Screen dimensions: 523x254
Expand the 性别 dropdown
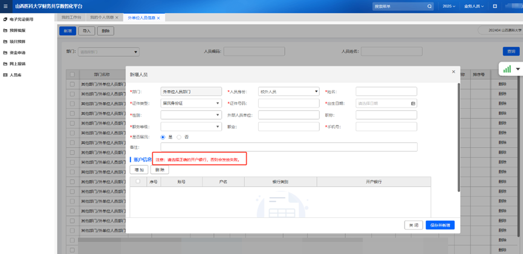point(190,115)
